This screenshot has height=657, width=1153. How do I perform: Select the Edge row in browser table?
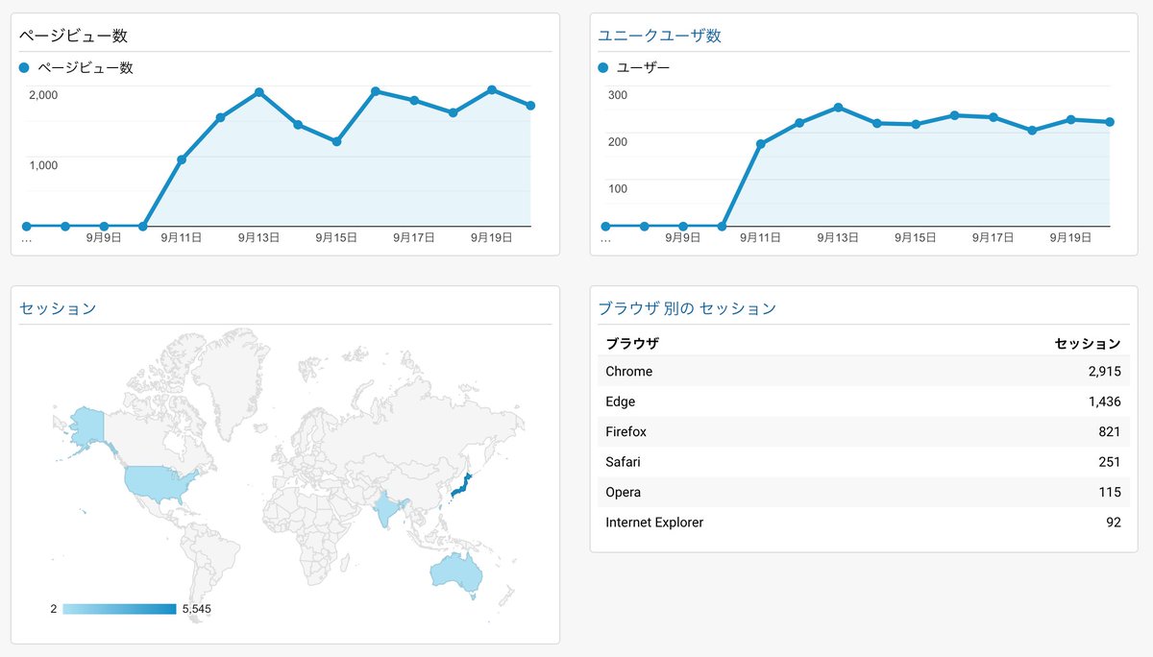click(x=863, y=401)
